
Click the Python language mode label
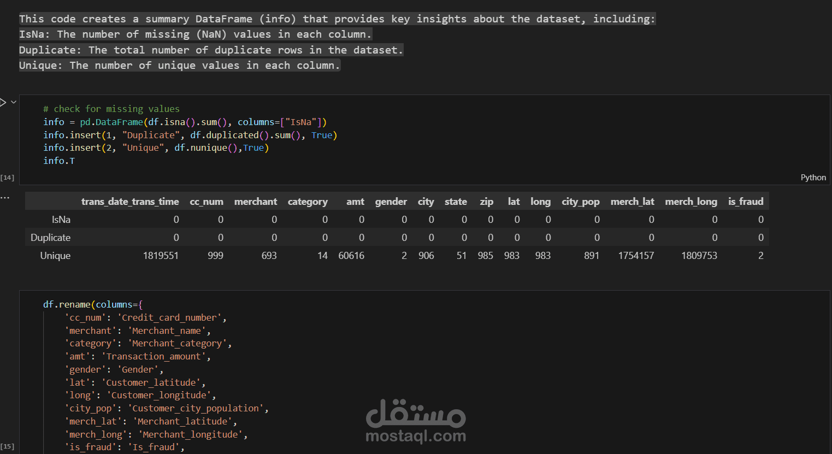[x=813, y=178]
